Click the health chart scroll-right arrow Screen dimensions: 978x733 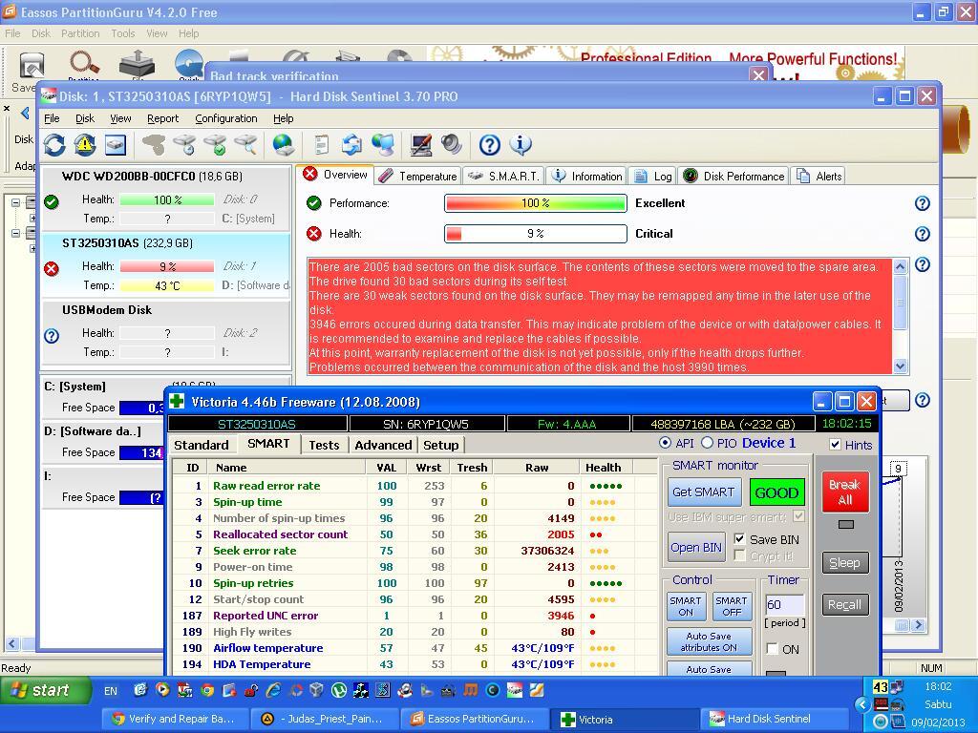click(918, 624)
